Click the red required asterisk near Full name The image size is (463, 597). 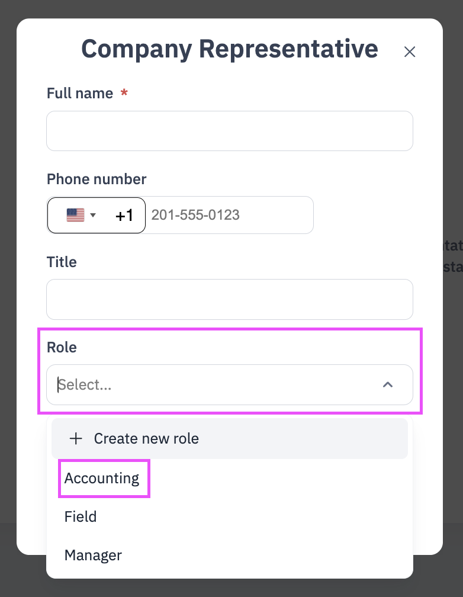[x=124, y=93]
